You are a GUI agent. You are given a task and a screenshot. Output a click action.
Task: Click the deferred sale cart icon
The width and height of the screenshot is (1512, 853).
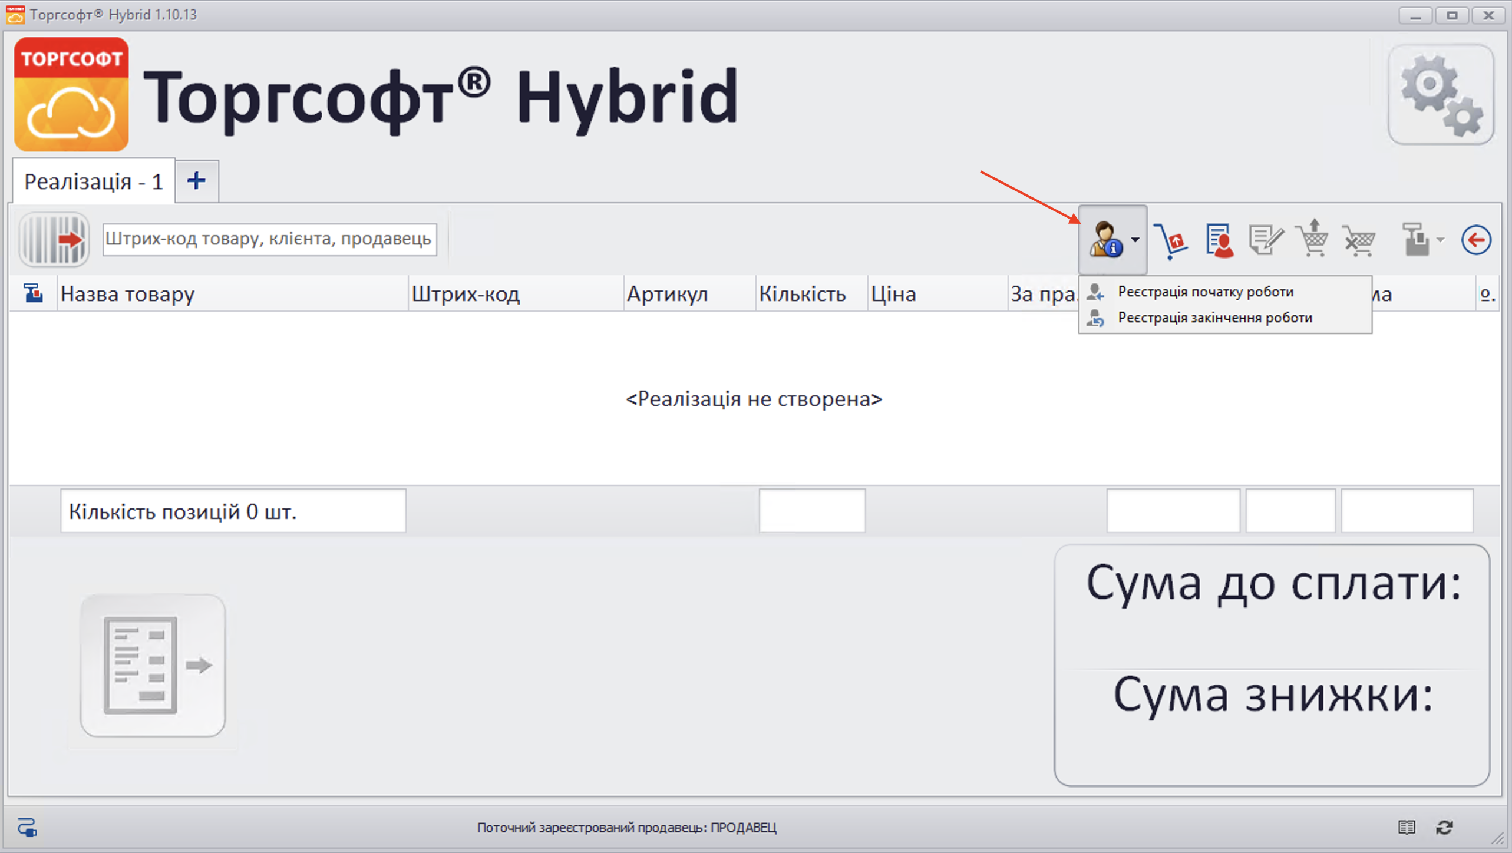pos(1313,240)
